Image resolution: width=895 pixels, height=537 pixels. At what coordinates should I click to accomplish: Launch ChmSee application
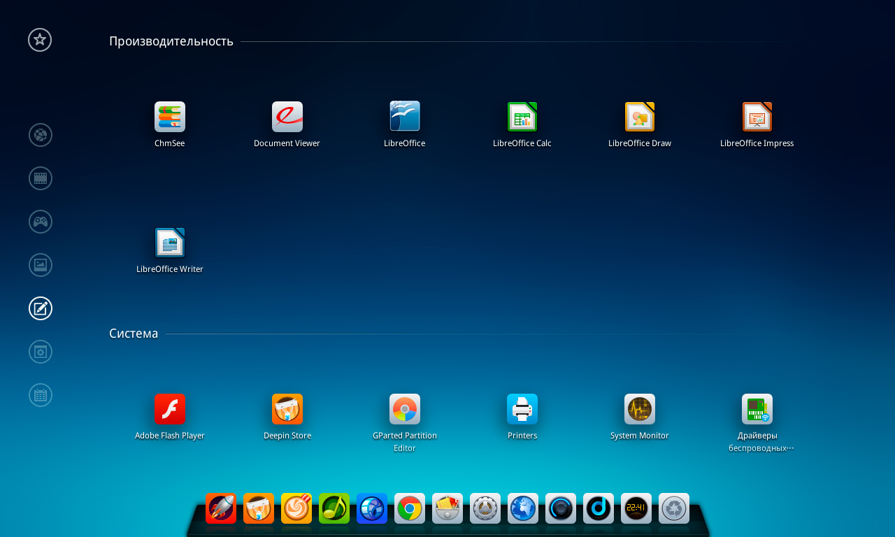click(170, 117)
